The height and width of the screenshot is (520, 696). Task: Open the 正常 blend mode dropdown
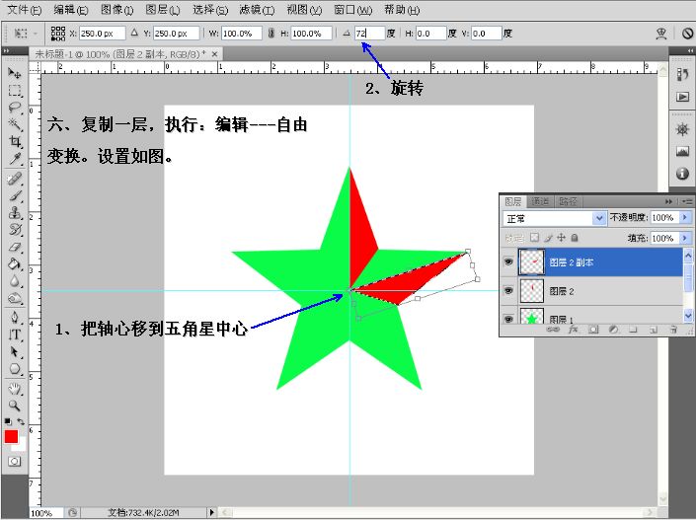[x=555, y=218]
